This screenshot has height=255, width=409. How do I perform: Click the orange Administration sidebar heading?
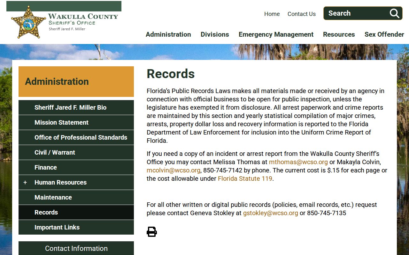click(76, 82)
